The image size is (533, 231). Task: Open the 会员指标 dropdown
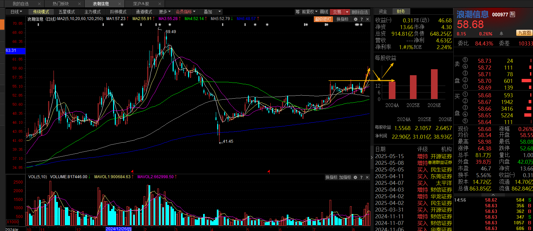click(186, 12)
